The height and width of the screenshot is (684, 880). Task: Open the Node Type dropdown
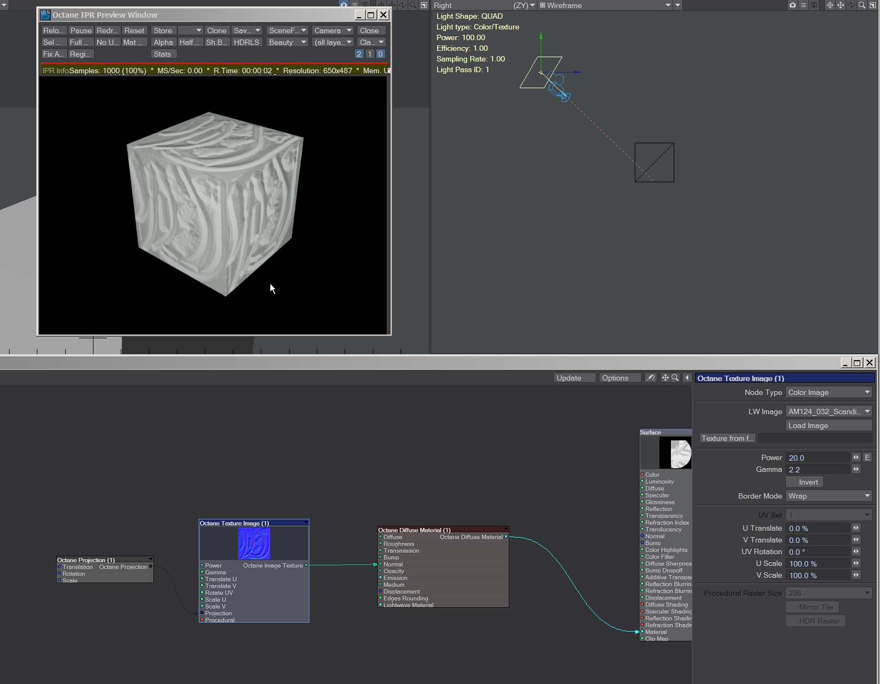(x=829, y=392)
